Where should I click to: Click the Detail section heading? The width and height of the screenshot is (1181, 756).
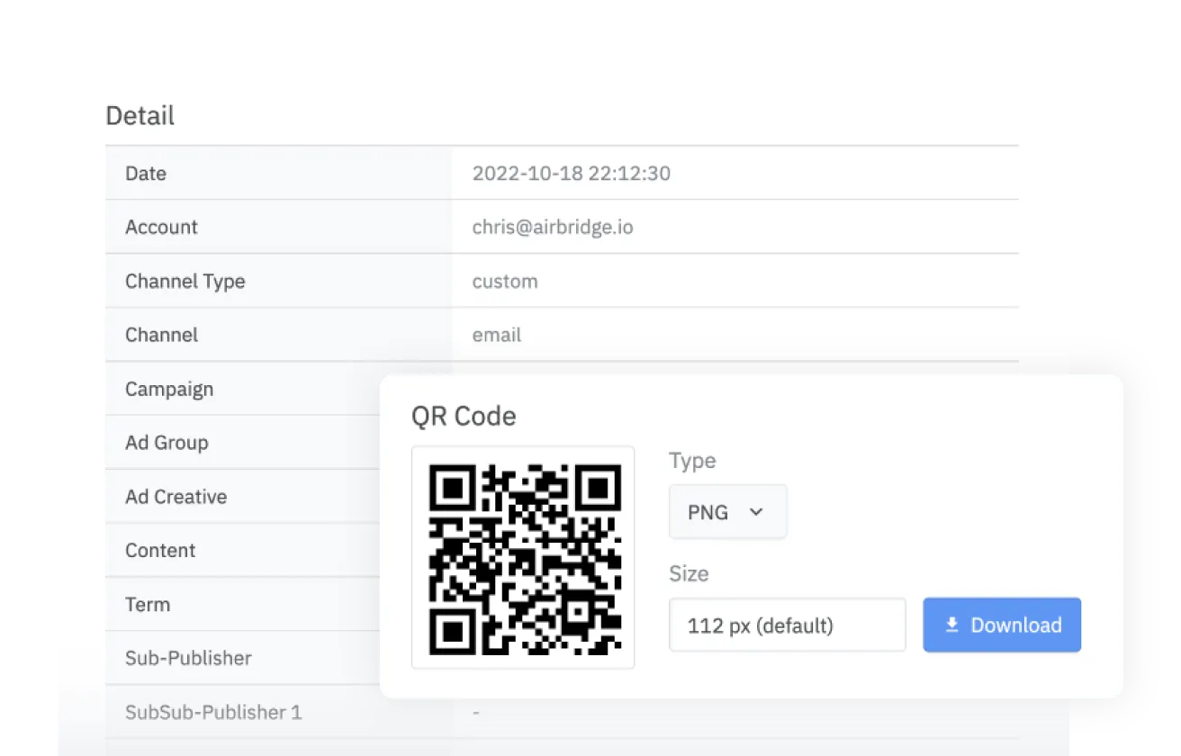click(140, 115)
